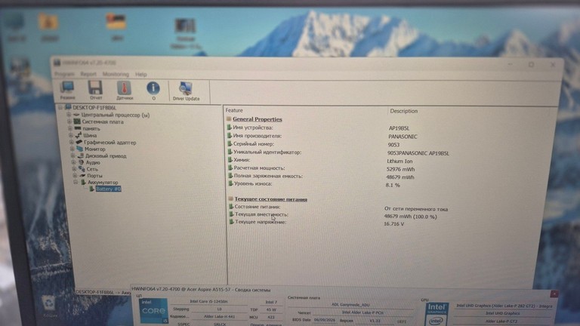The image size is (580, 326).
Task: Click the computer icon beside DESKTOP-F1F8B6L
Action: pyautogui.click(x=68, y=107)
